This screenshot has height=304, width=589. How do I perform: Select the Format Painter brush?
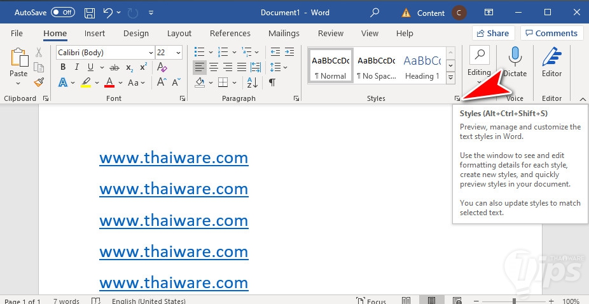[x=39, y=82]
